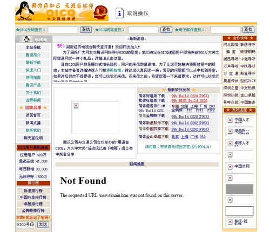This screenshot has height=232, width=270.
Task: Go to 快速入门 in the left menu
Action: [33, 70]
